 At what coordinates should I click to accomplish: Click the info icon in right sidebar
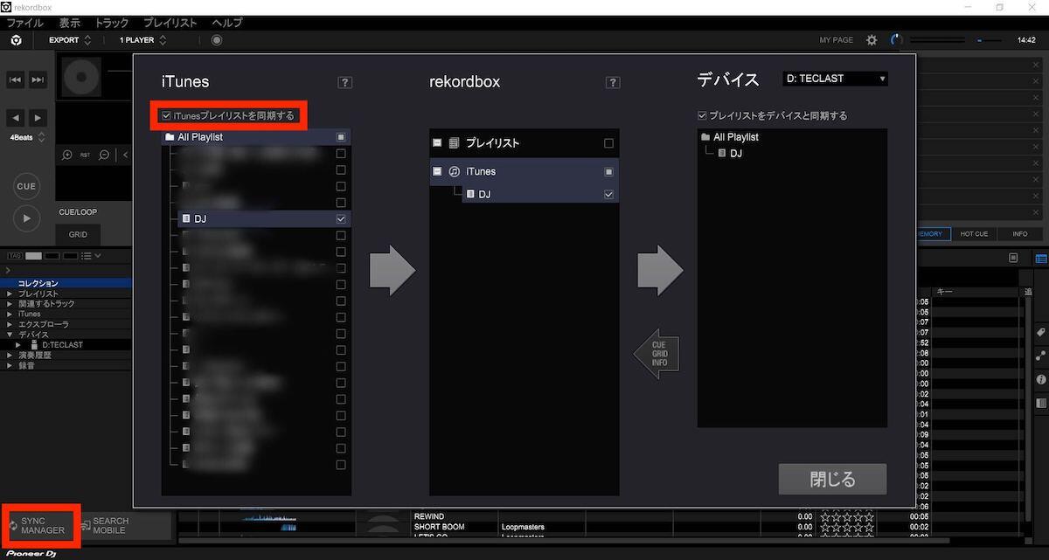tap(1041, 379)
